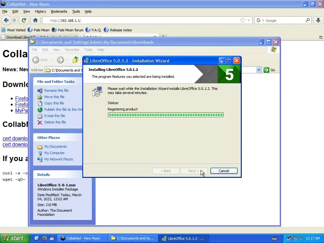The height and width of the screenshot is (243, 324).
Task: Click the LibreOffice setup progress bar
Action: tap(165, 115)
